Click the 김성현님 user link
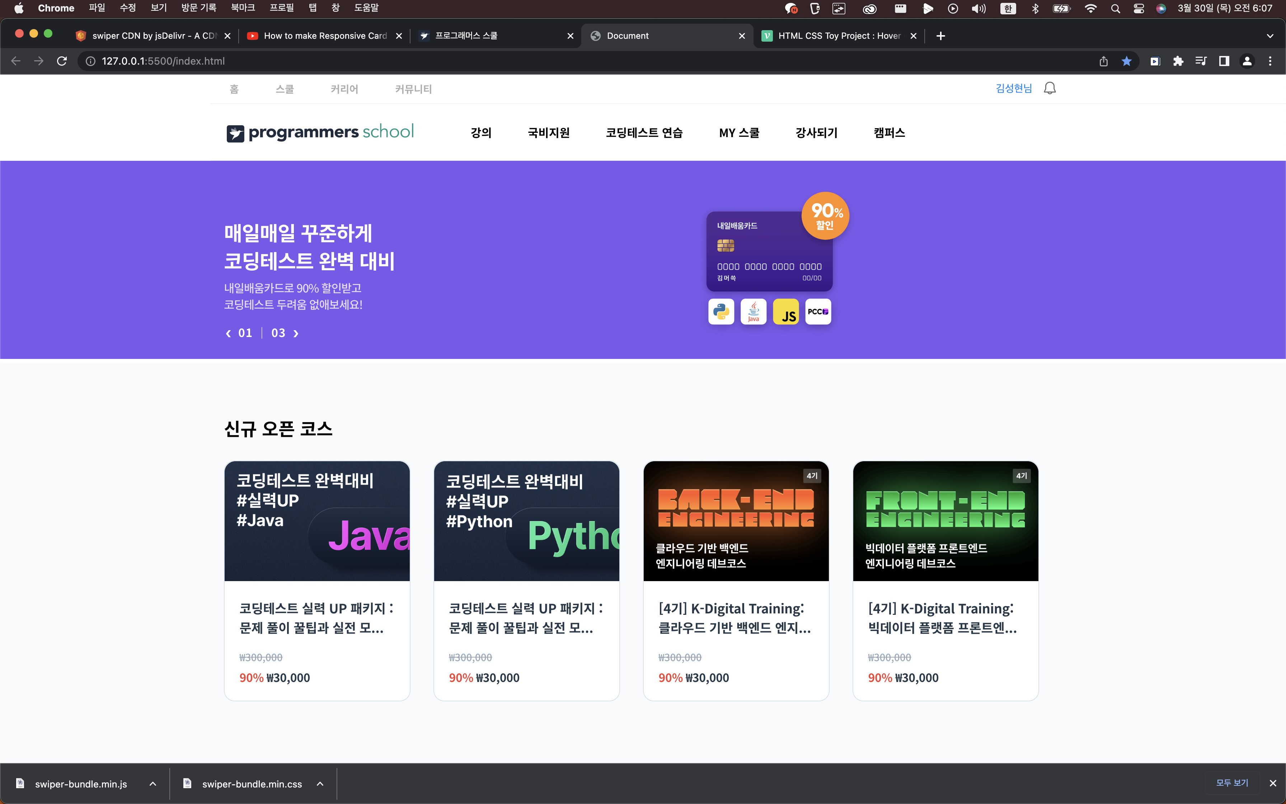Viewport: 1286px width, 804px height. (1014, 88)
